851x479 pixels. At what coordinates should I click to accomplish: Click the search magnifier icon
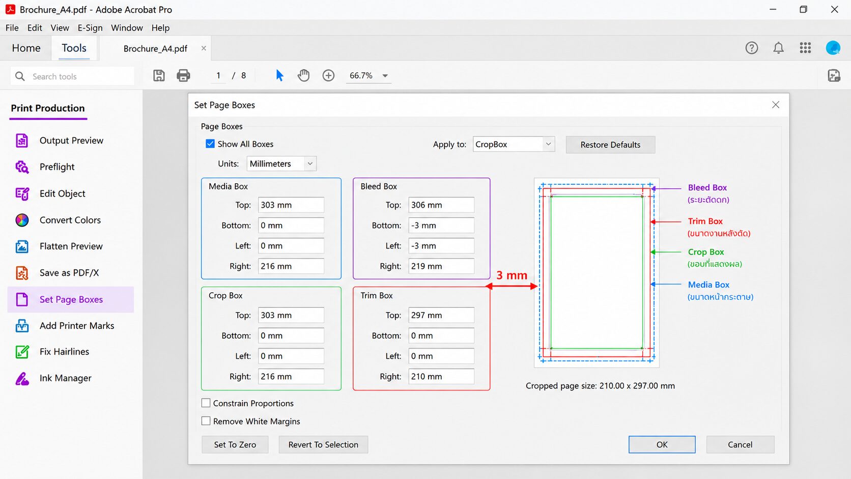(20, 76)
